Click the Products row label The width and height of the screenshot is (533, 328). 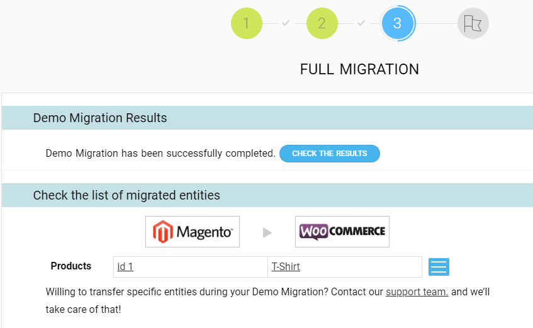click(x=71, y=266)
